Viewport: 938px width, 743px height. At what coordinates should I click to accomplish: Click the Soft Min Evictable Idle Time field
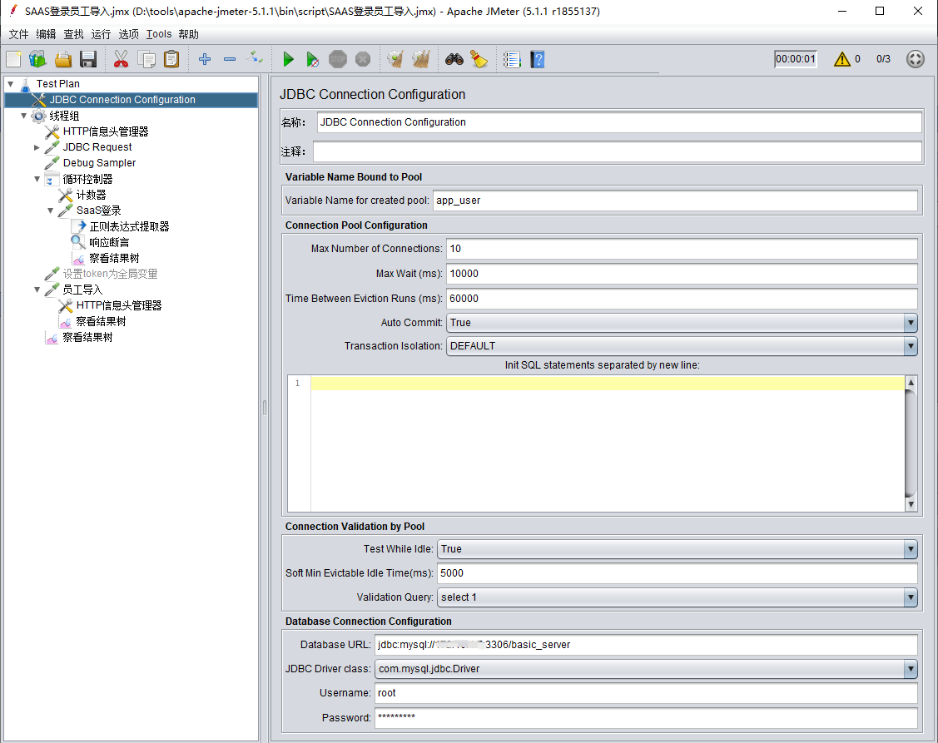[677, 573]
